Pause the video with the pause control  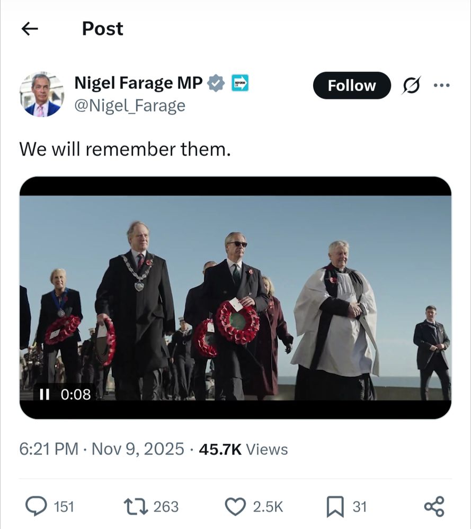(x=45, y=394)
